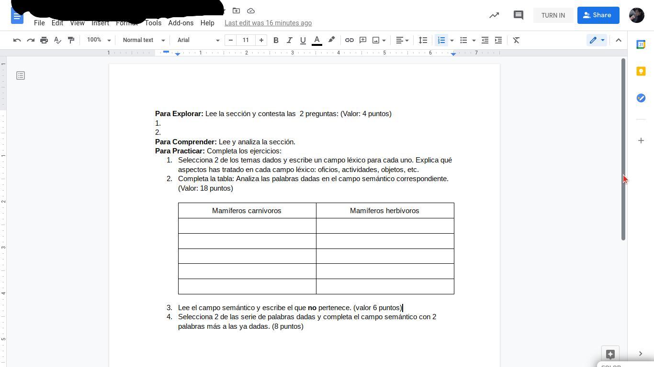The image size is (654, 367).
Task: Show the side panel with the chevron
Action: coord(641,354)
